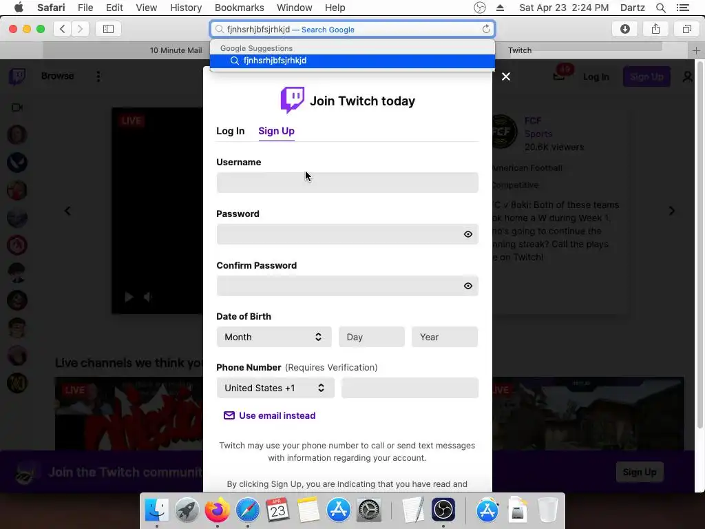
Task: Click the camera icon in Twitch sidebar
Action: pyautogui.click(x=17, y=107)
